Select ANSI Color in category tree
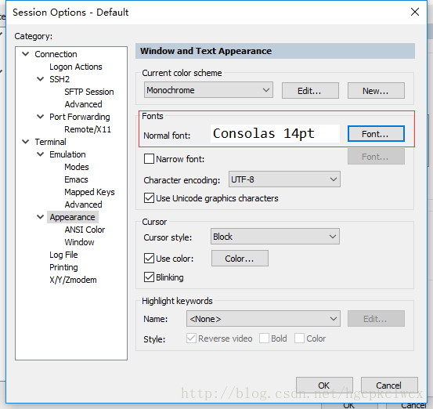This screenshot has width=433, height=409. point(85,230)
